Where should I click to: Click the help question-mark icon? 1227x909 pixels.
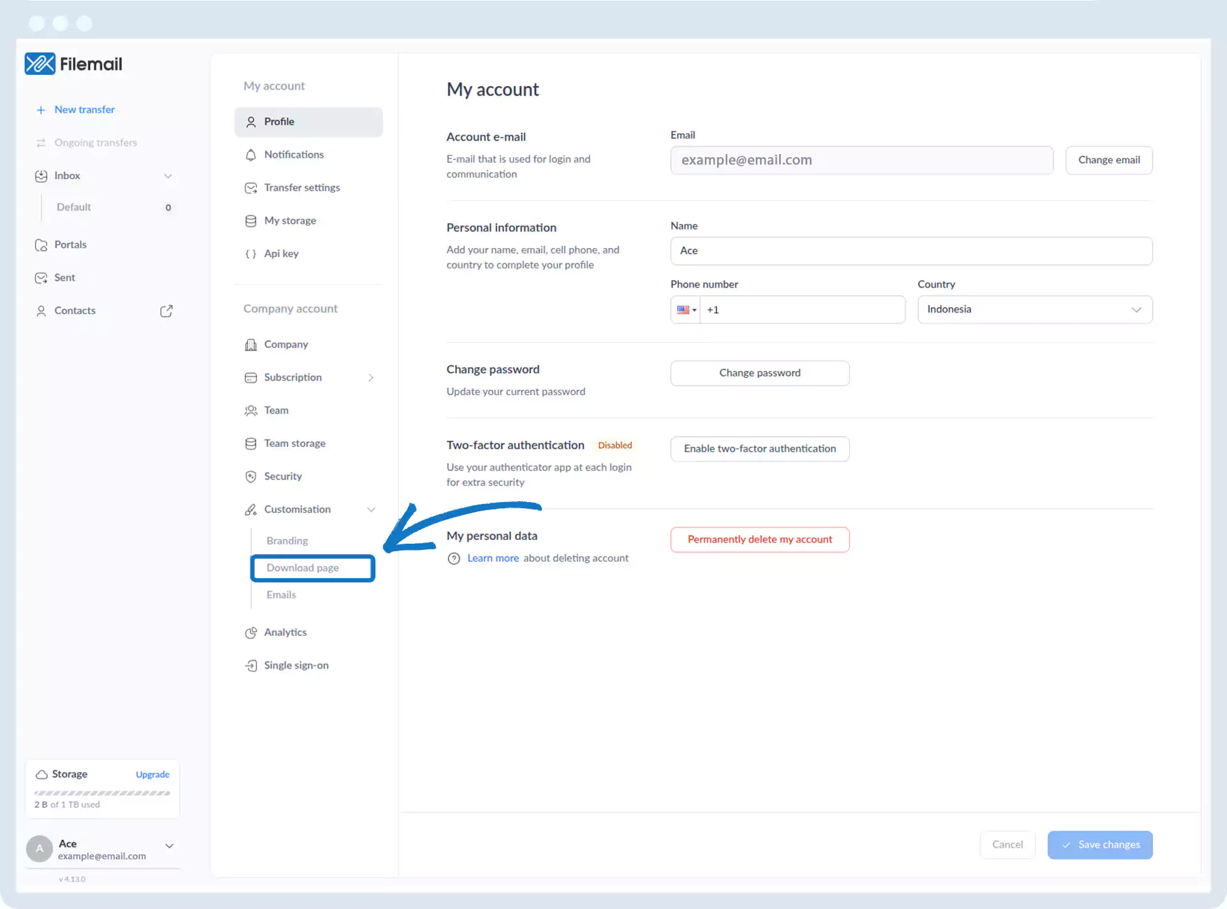pyautogui.click(x=454, y=559)
